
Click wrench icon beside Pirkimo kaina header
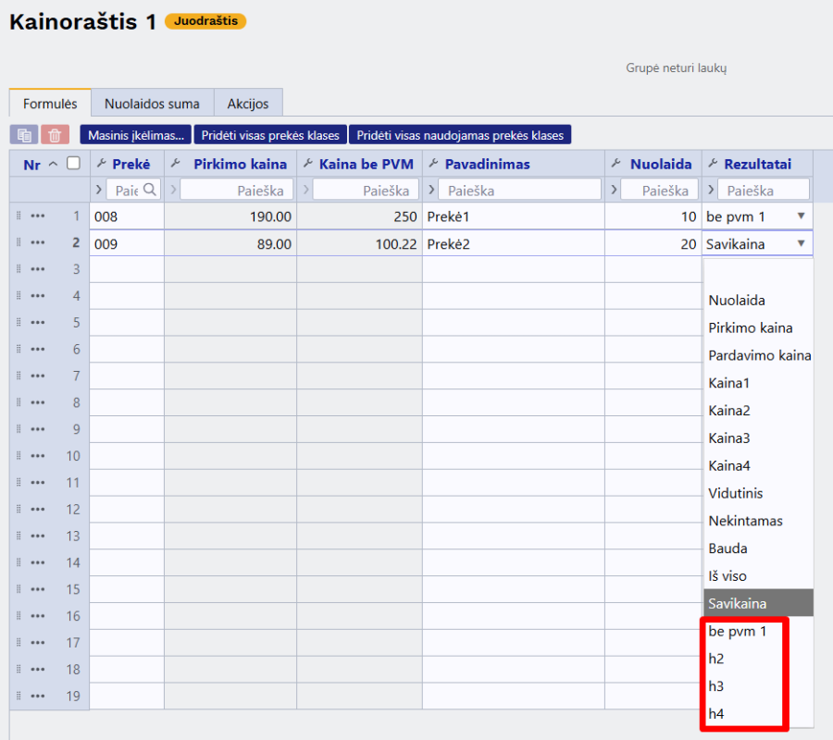[177, 164]
